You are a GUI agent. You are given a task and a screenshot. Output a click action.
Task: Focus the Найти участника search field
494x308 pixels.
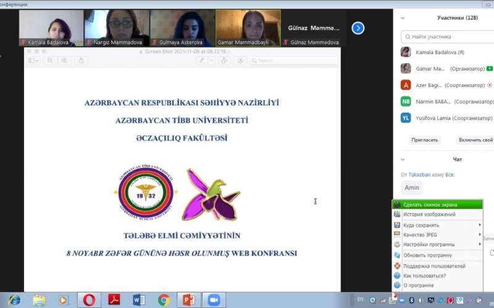click(x=447, y=37)
